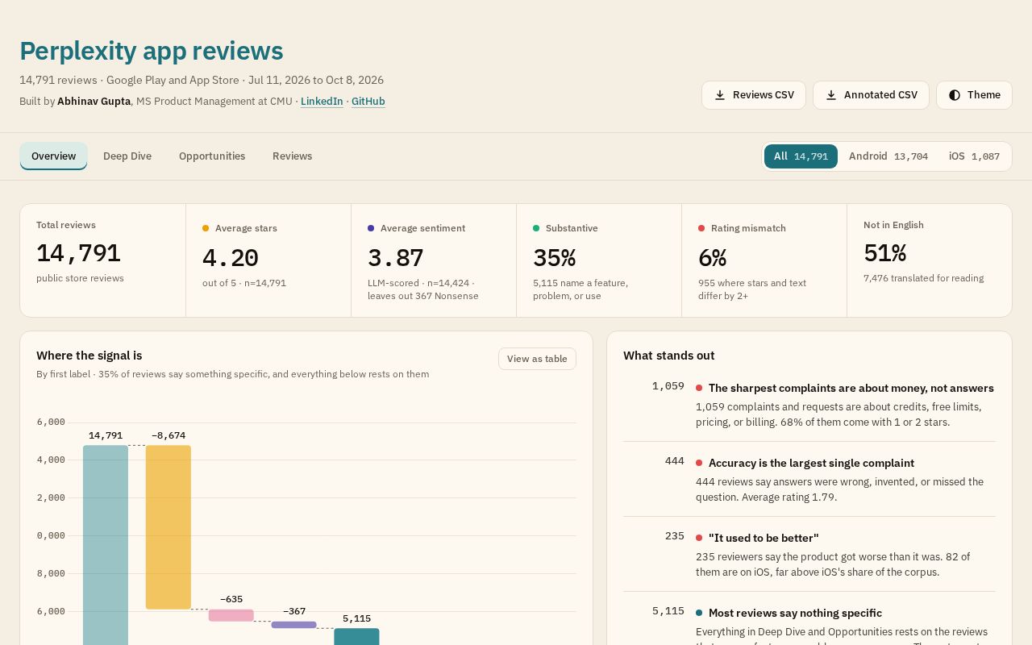This screenshot has width=1032, height=645.
Task: Show the chart with View as table
Action: [537, 359]
